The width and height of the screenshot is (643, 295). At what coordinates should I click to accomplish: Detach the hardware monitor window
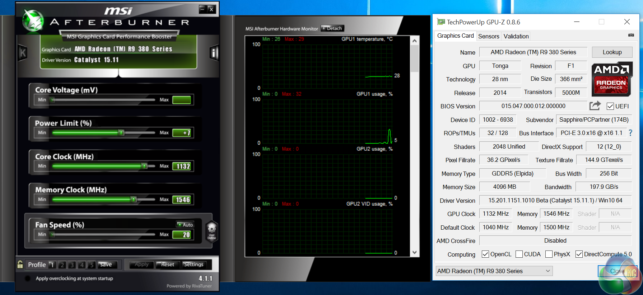(x=332, y=28)
